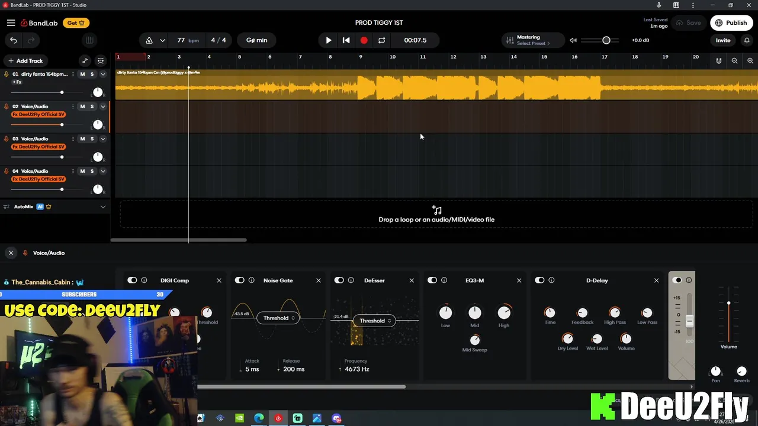The image size is (758, 426).
Task: Mute track 01 dirty fanta
Action: pos(82,74)
